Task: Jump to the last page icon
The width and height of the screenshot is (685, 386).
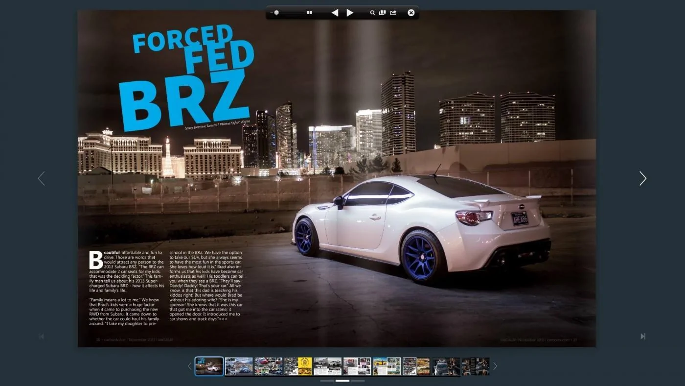Action: tap(643, 336)
